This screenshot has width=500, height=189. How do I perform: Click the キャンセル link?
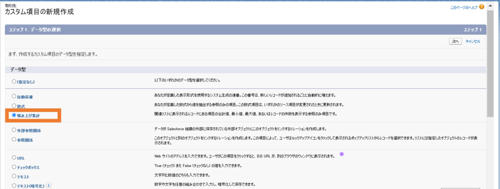pyautogui.click(x=473, y=42)
